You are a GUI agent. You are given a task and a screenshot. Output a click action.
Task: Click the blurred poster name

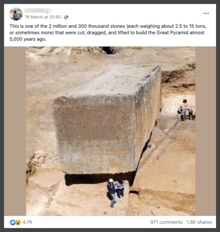(38, 10)
